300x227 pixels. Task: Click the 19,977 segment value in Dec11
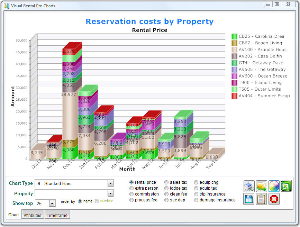pos(69,94)
